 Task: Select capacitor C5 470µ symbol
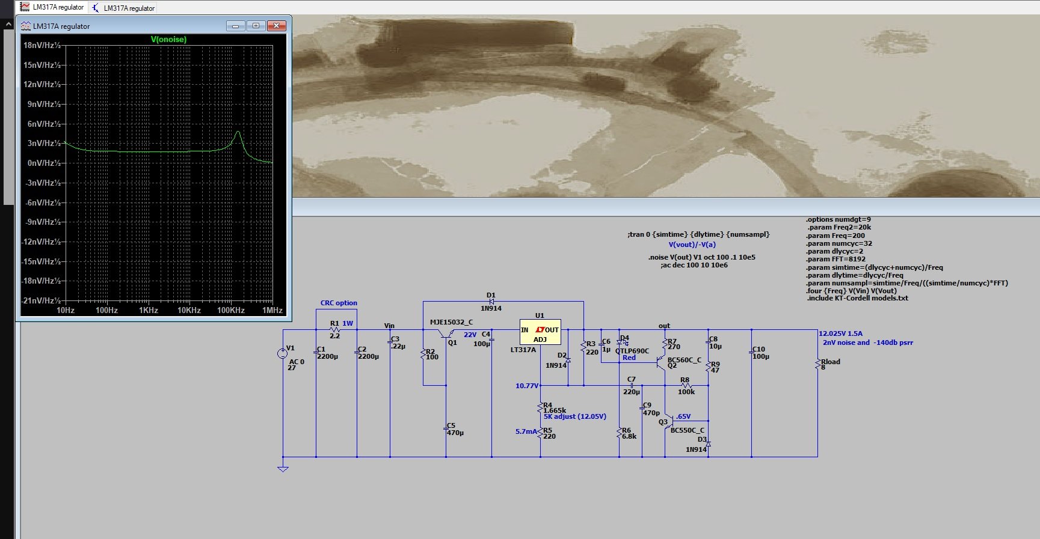point(446,428)
